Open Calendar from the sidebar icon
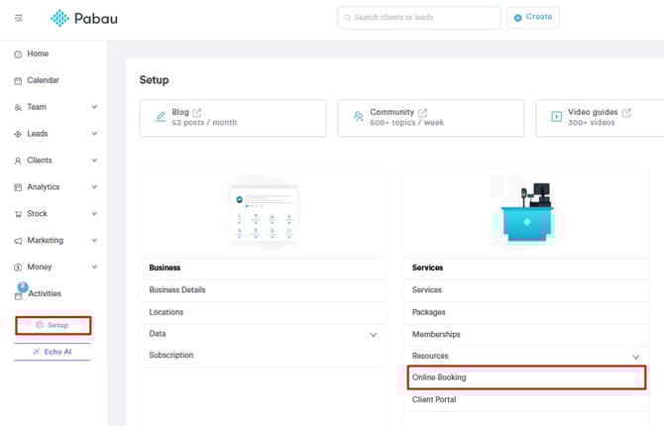 coord(18,81)
